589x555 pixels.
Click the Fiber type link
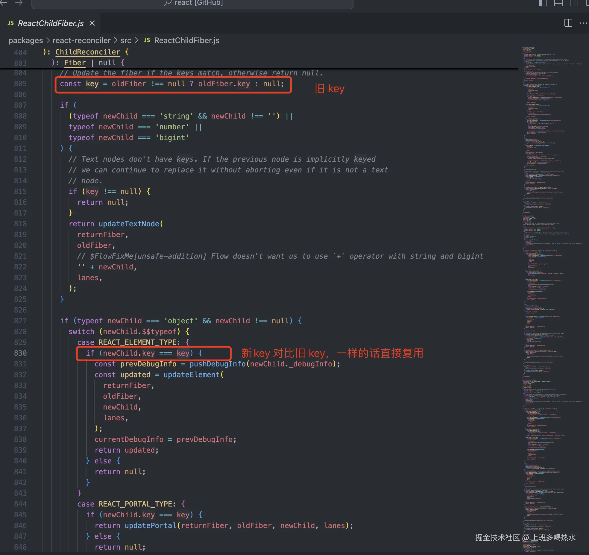tap(75, 63)
